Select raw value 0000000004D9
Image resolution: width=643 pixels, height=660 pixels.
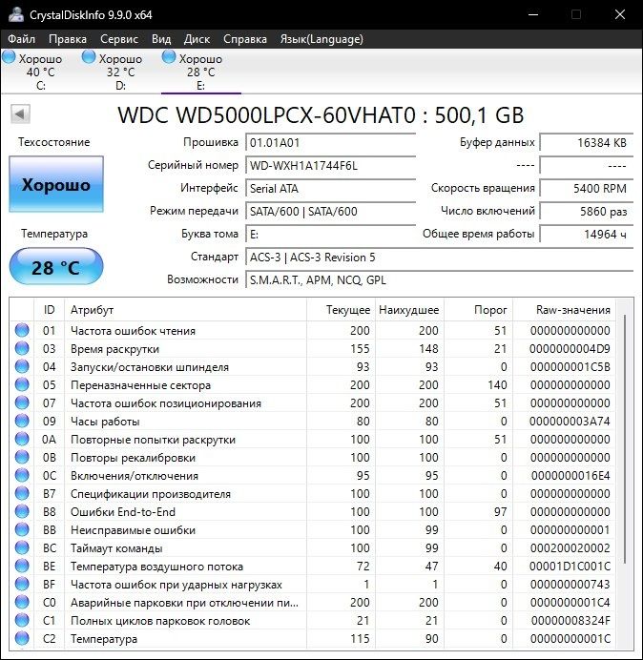(570, 349)
